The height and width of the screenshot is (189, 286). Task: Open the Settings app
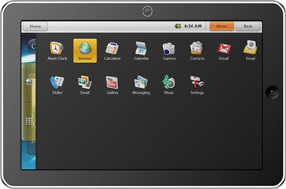coord(197,85)
